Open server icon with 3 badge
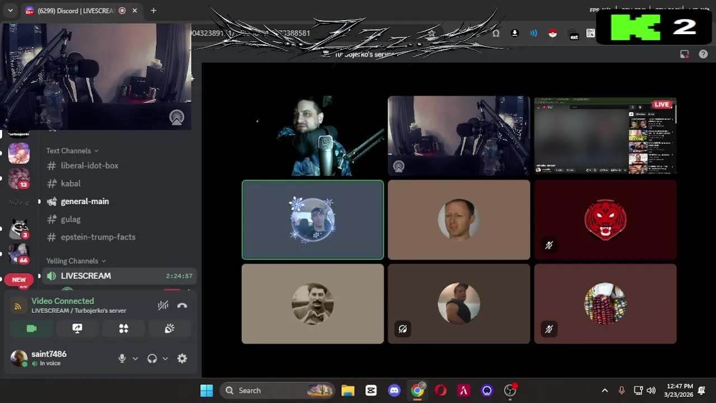716x403 pixels. (18, 228)
